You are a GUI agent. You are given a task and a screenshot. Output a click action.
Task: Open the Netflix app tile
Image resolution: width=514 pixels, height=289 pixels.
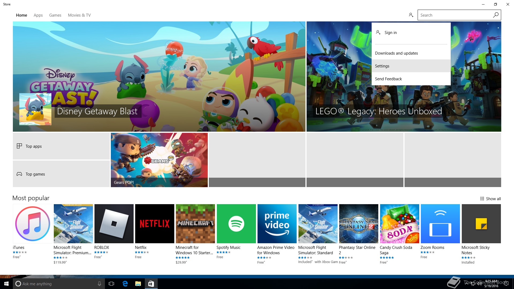point(155,224)
